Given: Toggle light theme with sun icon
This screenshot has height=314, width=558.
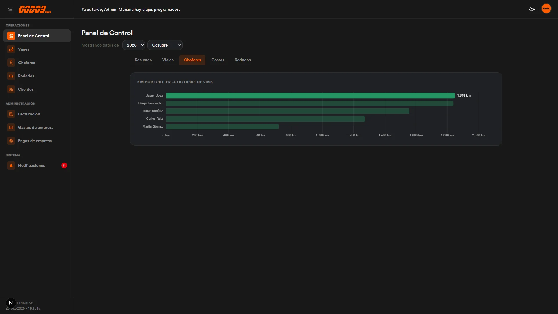Looking at the screenshot, I should click(x=532, y=9).
